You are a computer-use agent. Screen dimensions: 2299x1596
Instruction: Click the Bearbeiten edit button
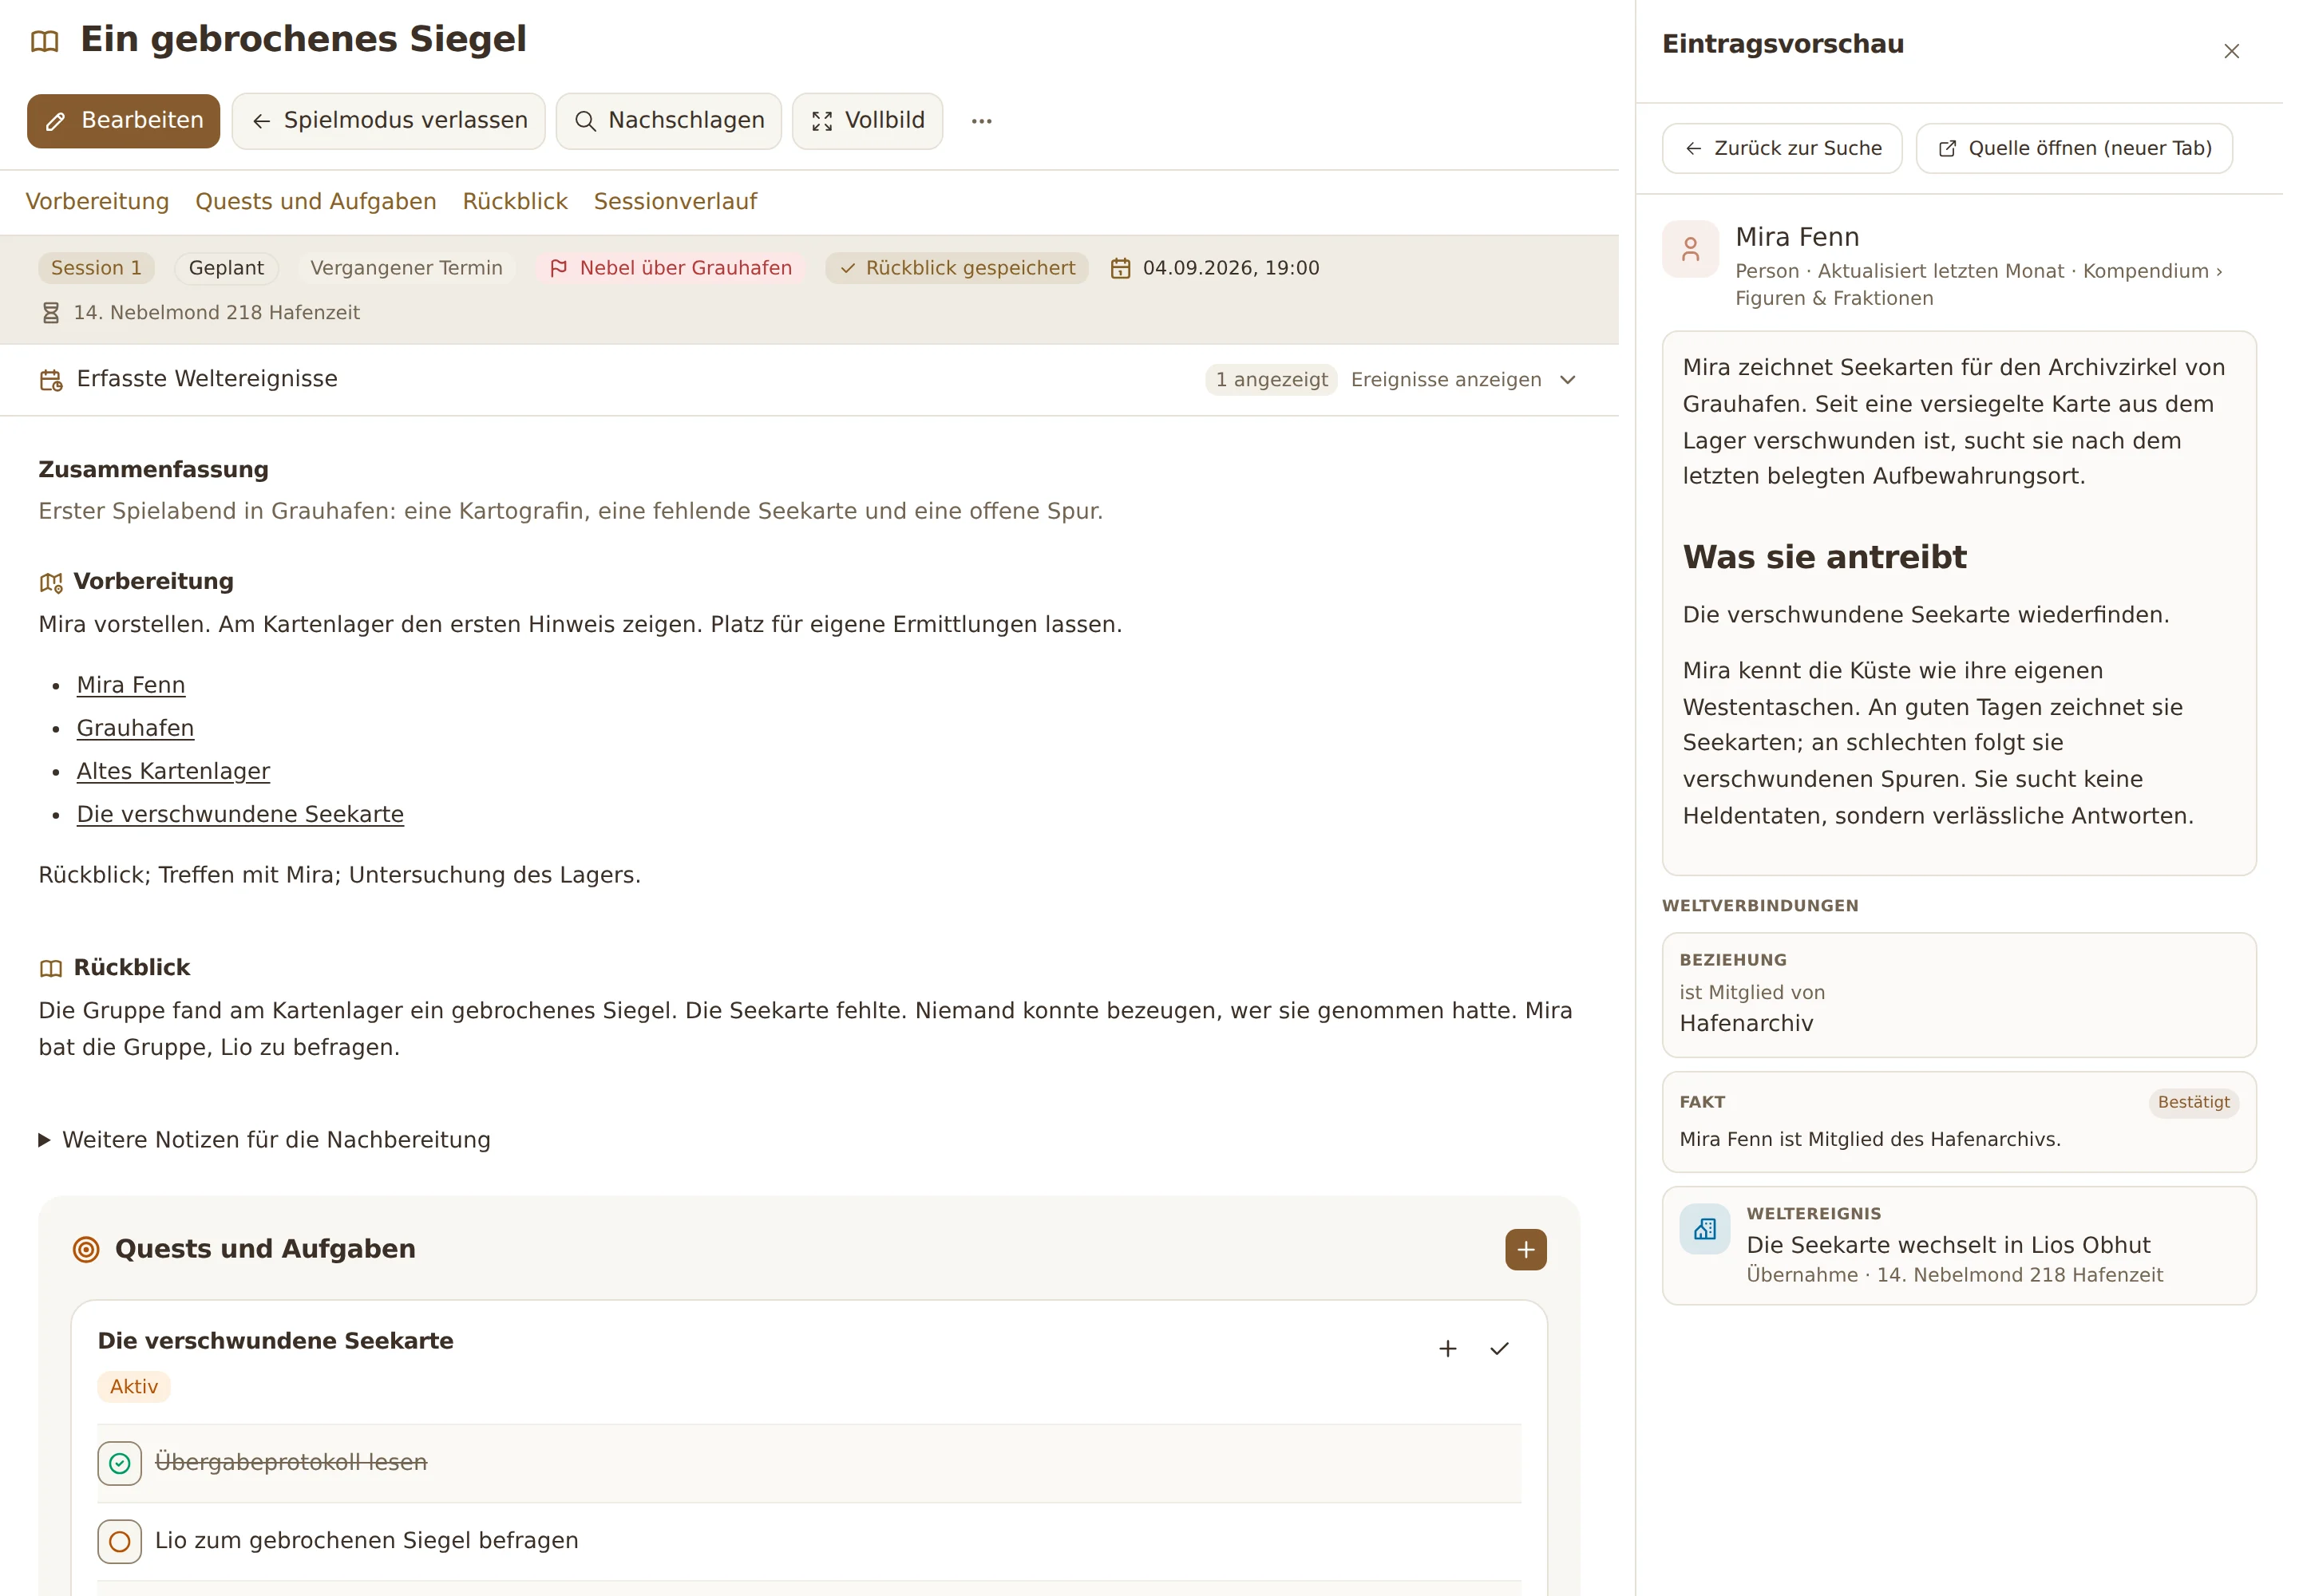coord(123,121)
